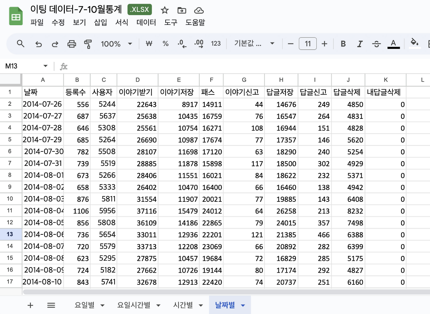The width and height of the screenshot is (430, 314).
Task: Open the 데이터 menu
Action: tap(146, 23)
